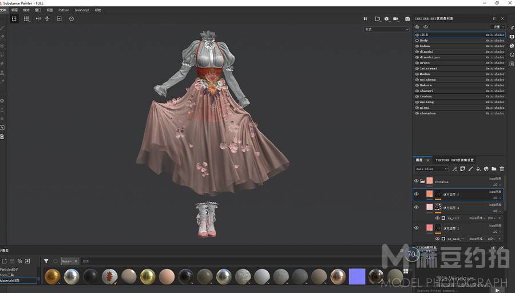Add a folder with the layers folder icon
Screen dimensions: 515x293
pos(494,169)
